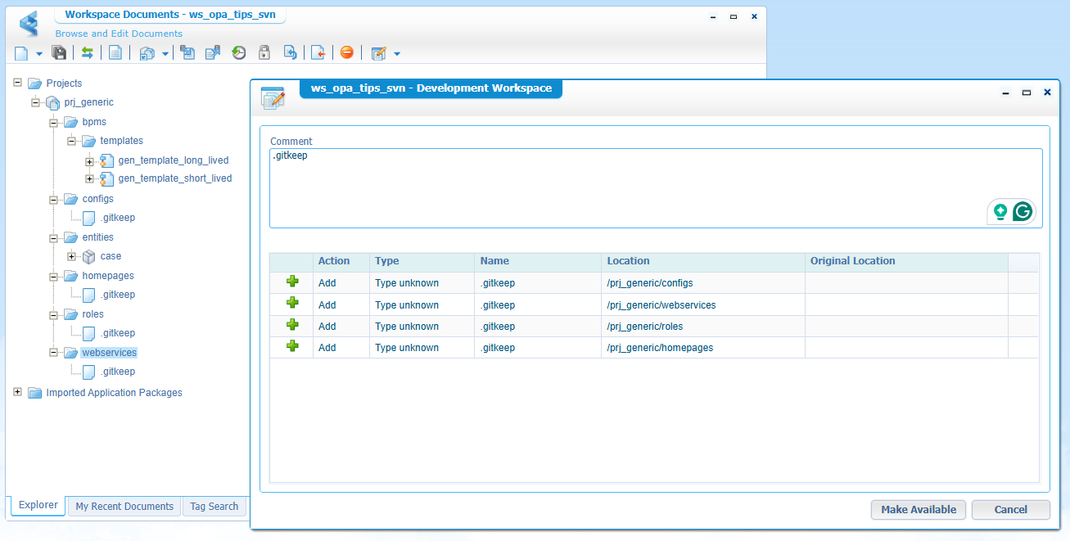The image size is (1070, 541).
Task: Click the Cancel button
Action: tap(1010, 509)
